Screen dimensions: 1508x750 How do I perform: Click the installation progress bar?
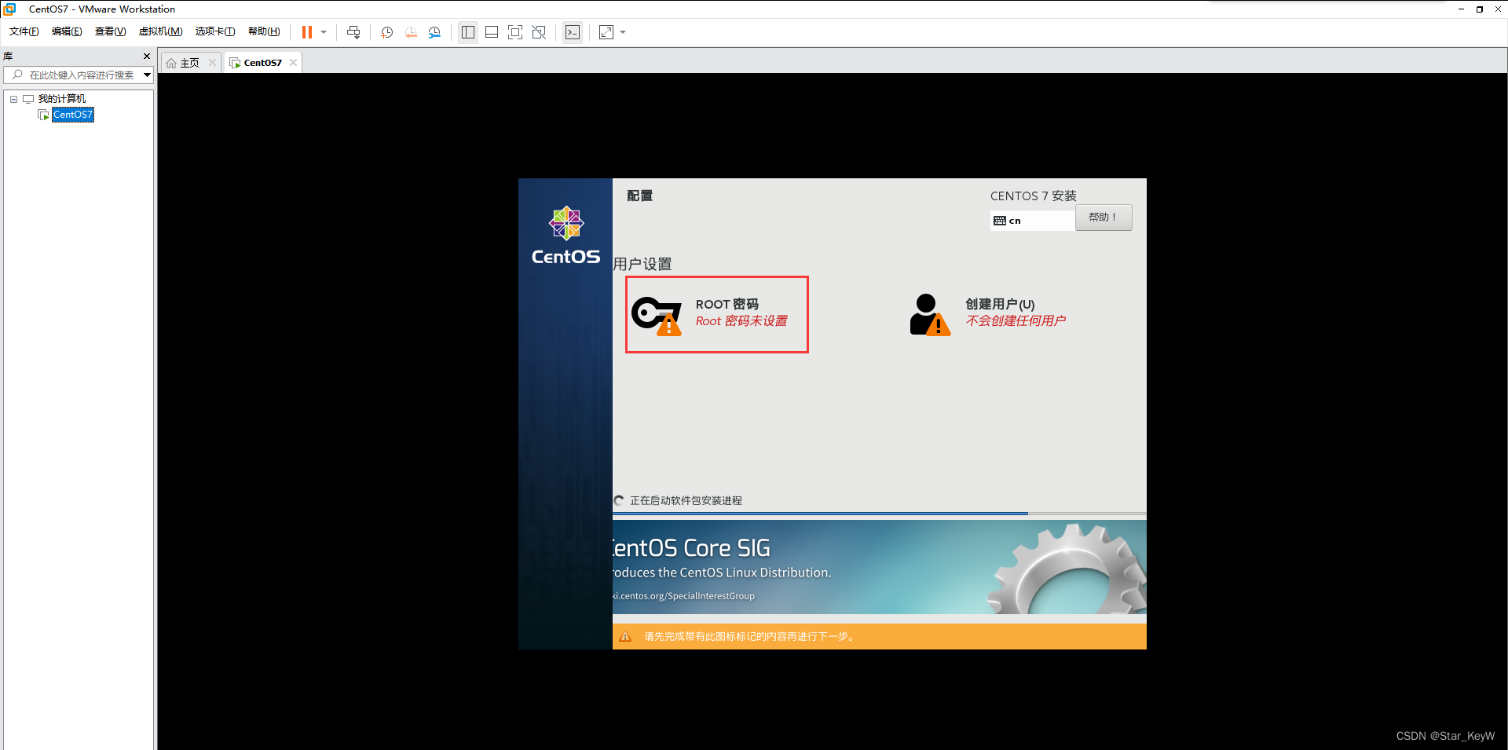(x=880, y=514)
